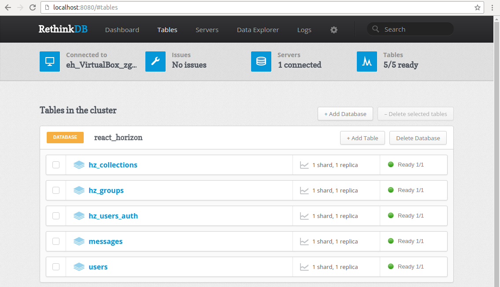
Task: Click '1 shard, 1 replica' for hz_collections
Action: (x=335, y=165)
